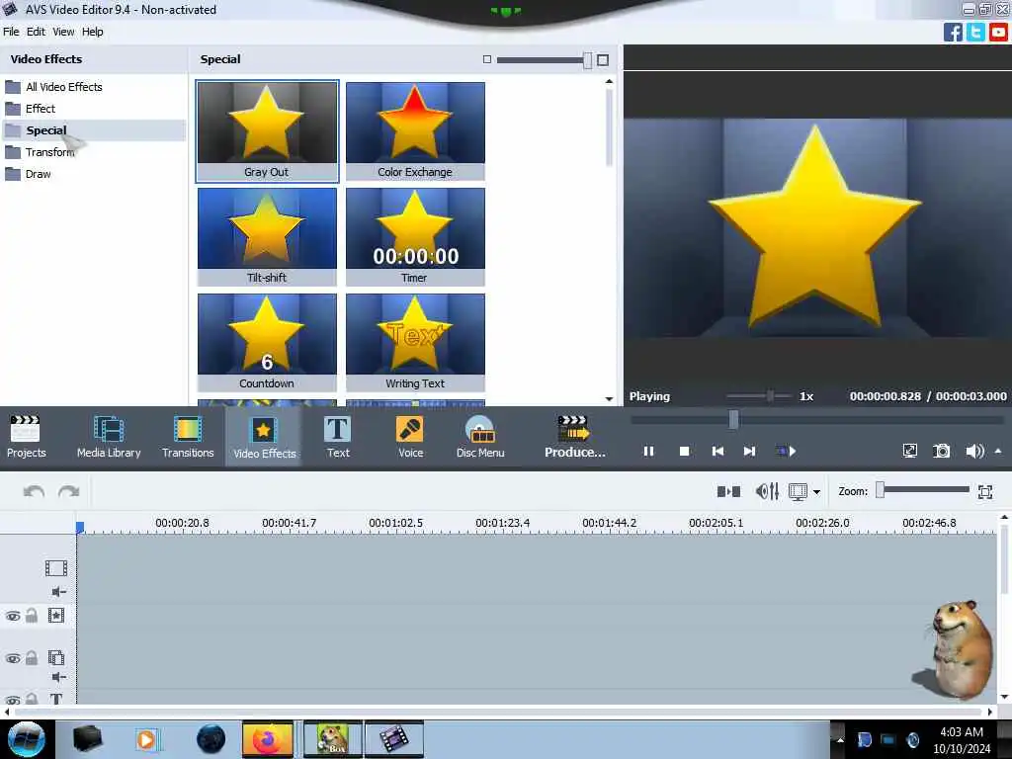The height and width of the screenshot is (759, 1012).
Task: Switch preview to full screen
Action: click(909, 451)
